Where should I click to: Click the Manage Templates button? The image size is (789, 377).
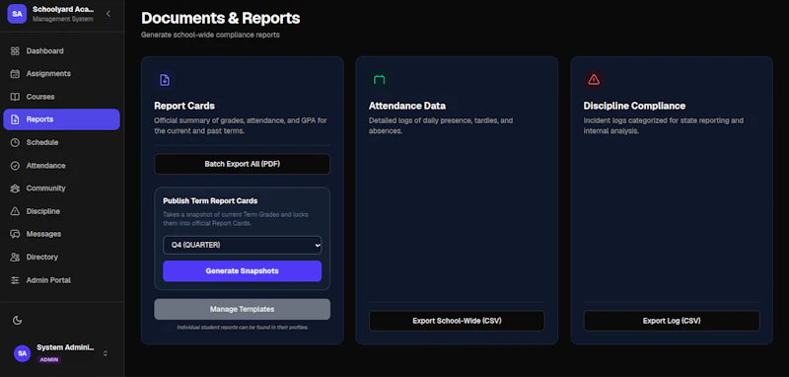coord(242,309)
